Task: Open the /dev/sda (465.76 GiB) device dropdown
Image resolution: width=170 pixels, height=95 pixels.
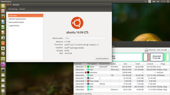Action: 157,50
